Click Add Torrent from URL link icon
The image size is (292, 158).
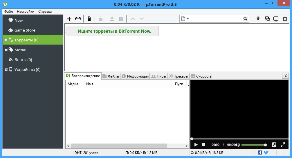78,19
